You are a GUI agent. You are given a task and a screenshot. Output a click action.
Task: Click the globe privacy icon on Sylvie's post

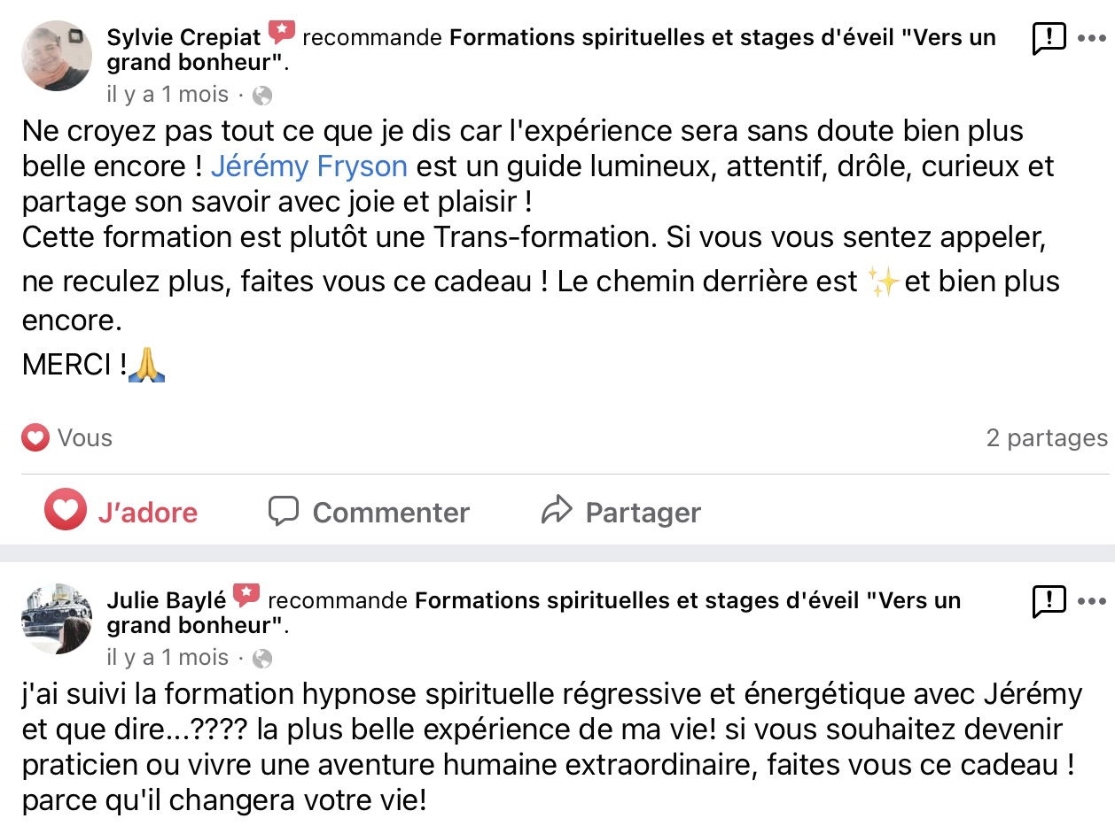(262, 96)
